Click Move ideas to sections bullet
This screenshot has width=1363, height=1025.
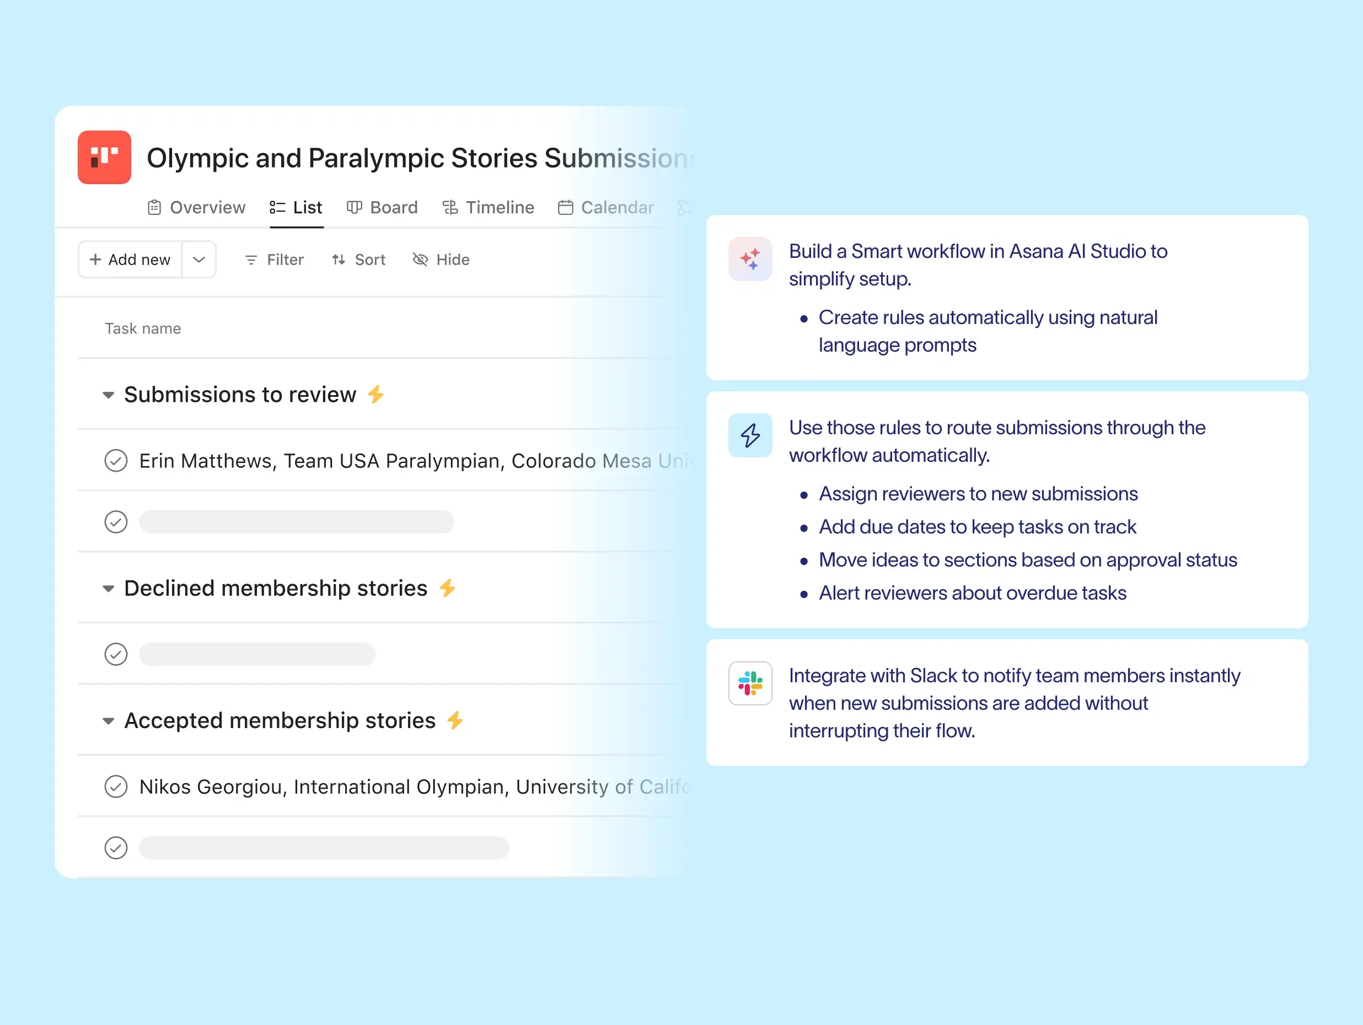click(1028, 560)
